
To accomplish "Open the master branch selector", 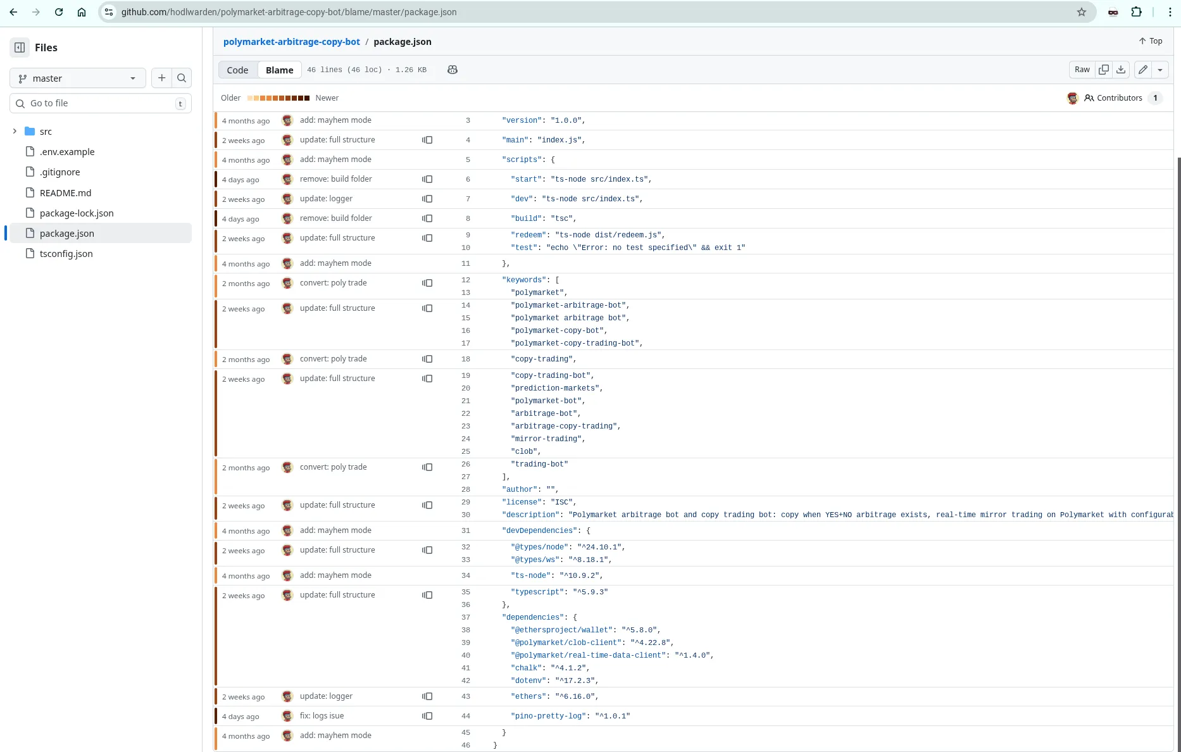I will click(77, 77).
